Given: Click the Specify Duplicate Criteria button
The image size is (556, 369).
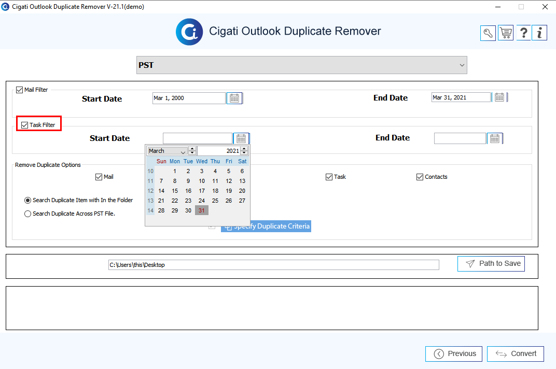Looking at the screenshot, I should (266, 226).
